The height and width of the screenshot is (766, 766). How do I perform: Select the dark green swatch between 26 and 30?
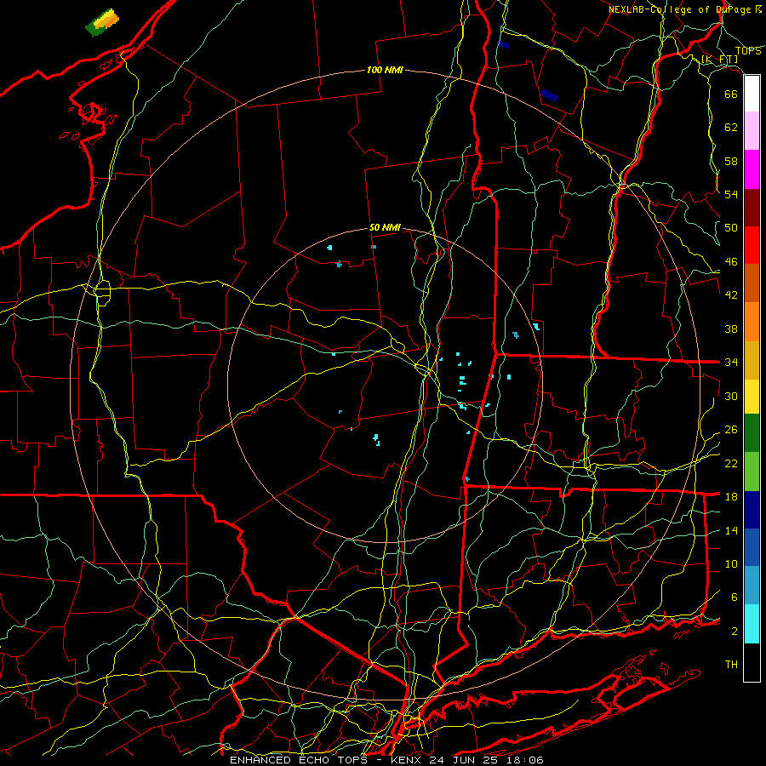pos(752,433)
